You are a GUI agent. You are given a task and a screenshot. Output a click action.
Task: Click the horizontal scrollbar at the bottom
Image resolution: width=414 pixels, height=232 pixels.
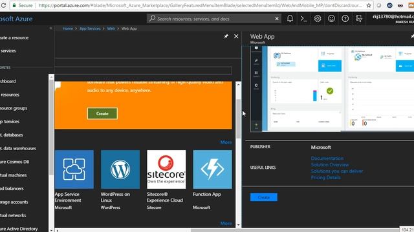click(x=295, y=231)
